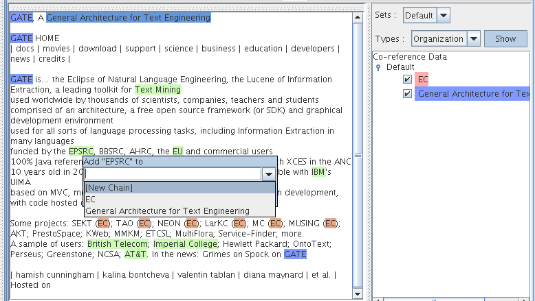Select the highlighted British Telecom annotation
Image resolution: width=535 pixels, height=301 pixels.
(117, 244)
